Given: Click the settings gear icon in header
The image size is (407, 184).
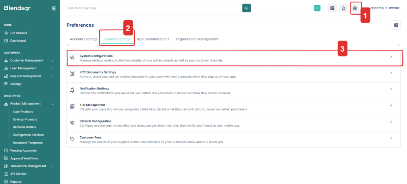Looking at the screenshot, I should [355, 8].
